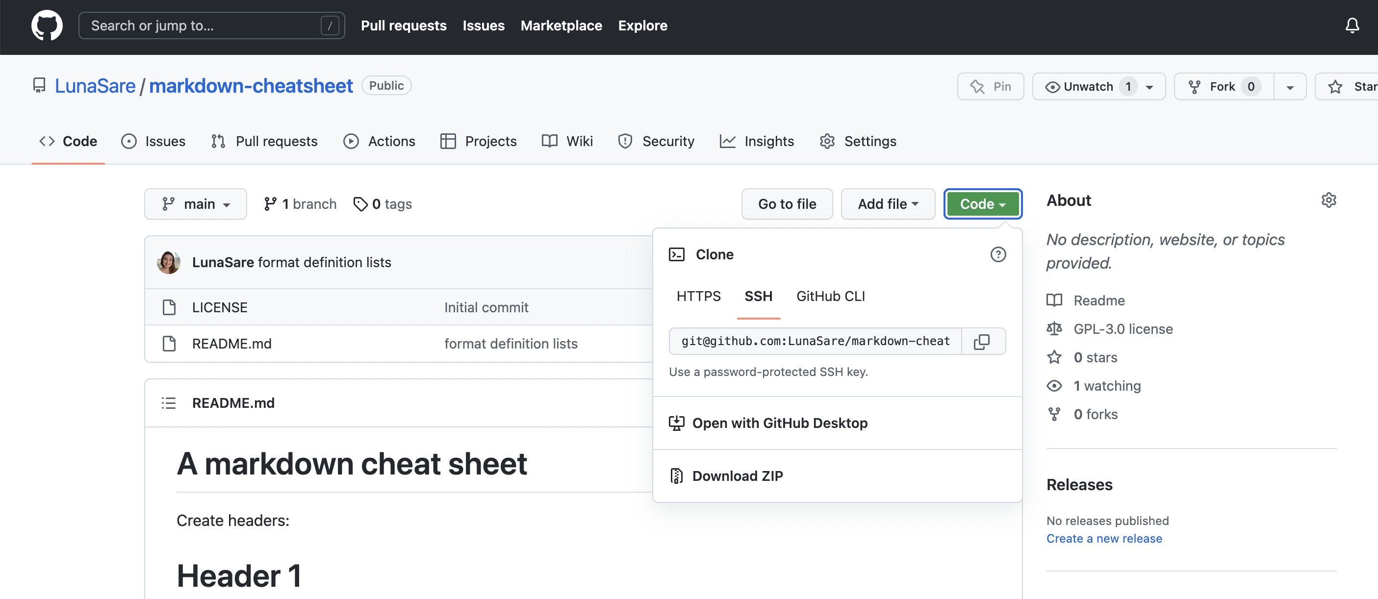The height and width of the screenshot is (599, 1378).
Task: Click the README.md file icon
Action: pyautogui.click(x=169, y=343)
